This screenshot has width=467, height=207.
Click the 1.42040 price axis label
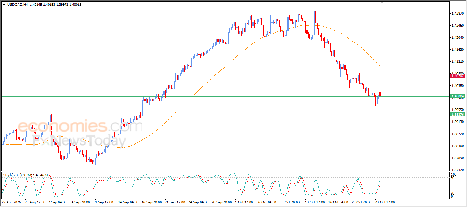[x=458, y=38]
